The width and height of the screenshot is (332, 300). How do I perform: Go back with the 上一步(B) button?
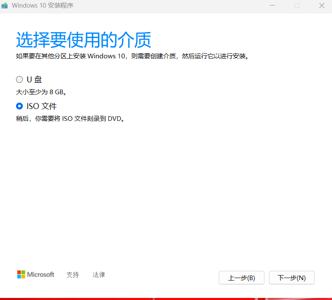(241, 278)
